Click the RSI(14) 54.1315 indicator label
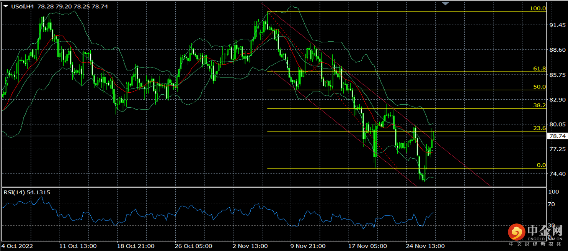 (x=27, y=192)
